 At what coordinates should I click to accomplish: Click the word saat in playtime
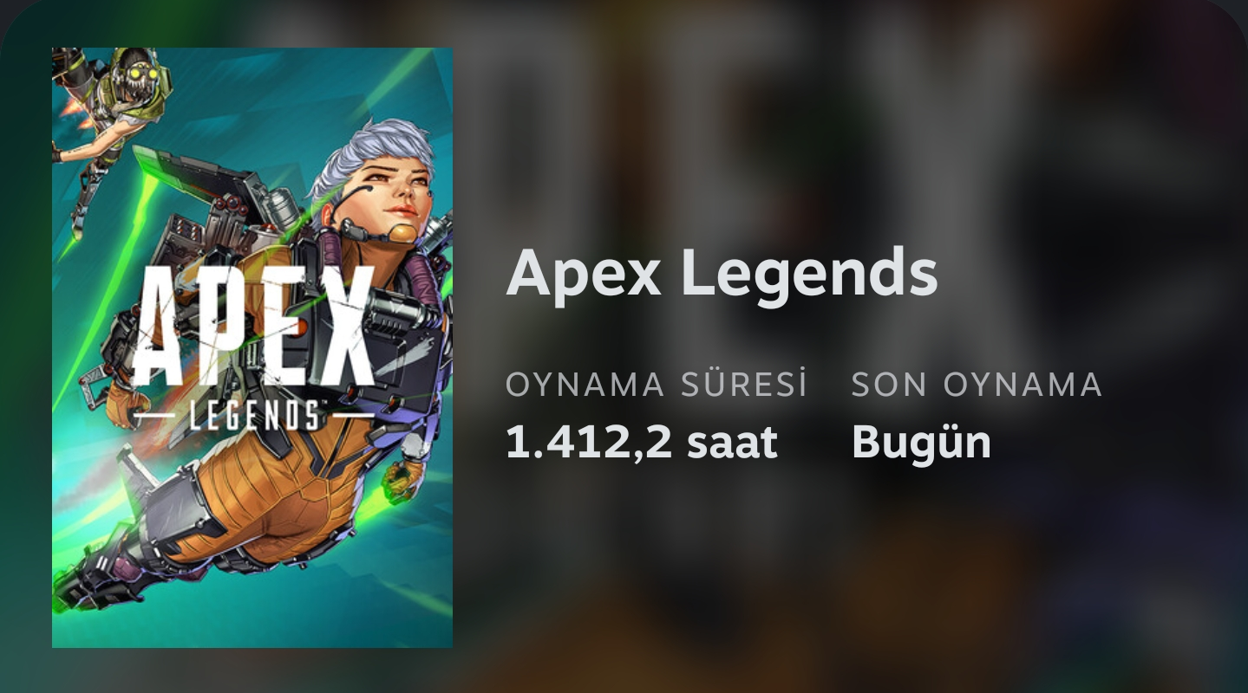point(732,443)
